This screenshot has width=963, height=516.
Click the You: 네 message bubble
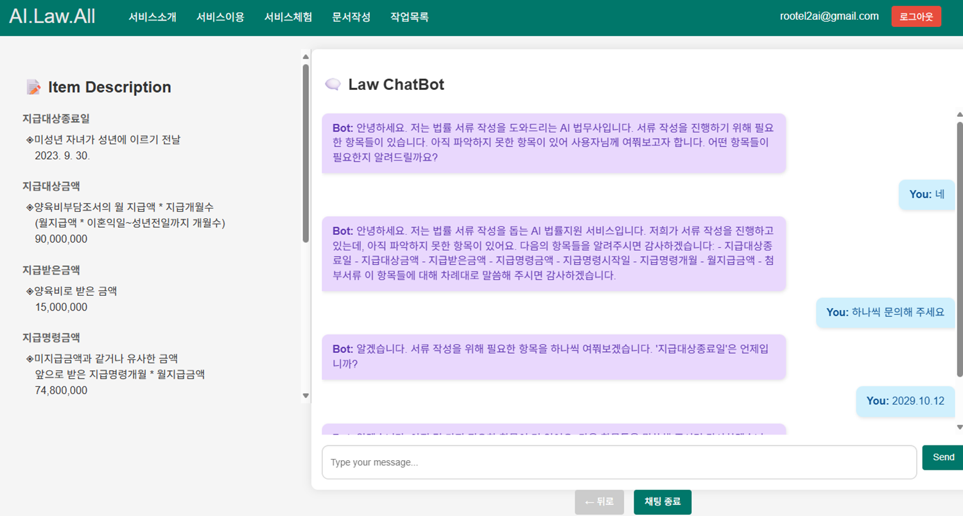(926, 194)
